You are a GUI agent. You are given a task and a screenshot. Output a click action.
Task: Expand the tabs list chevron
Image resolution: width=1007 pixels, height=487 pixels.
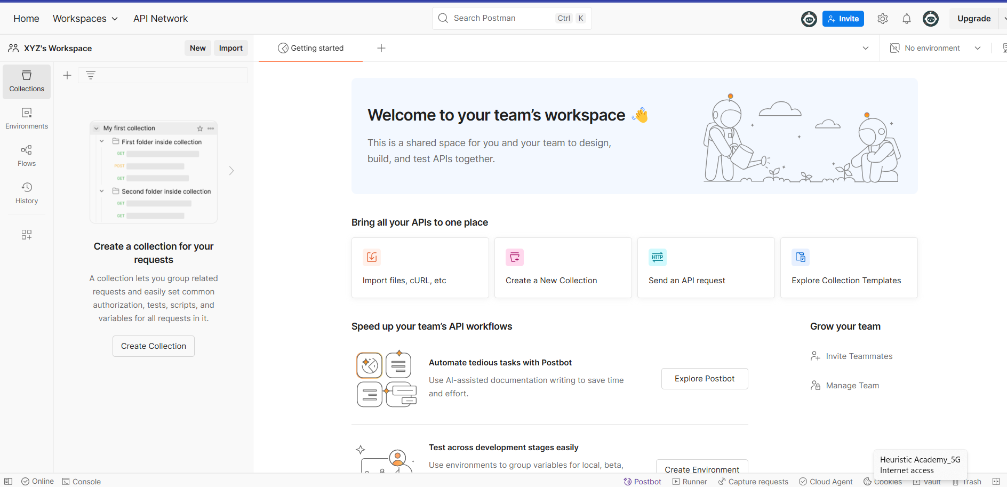click(866, 48)
